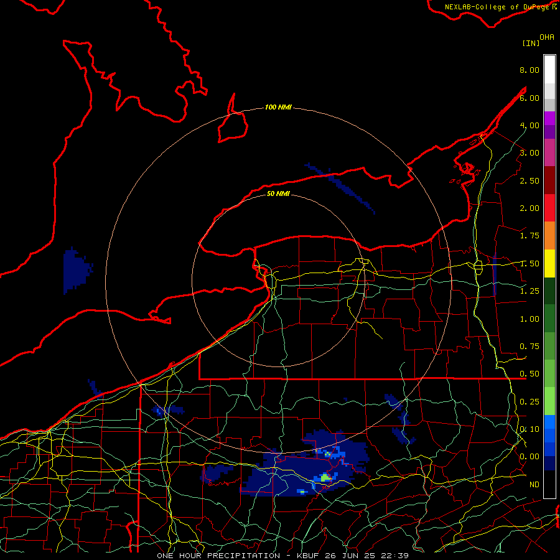Select the bright magenta legend swatch
Image resolution: width=560 pixels, height=560 pixels.
click(549, 118)
